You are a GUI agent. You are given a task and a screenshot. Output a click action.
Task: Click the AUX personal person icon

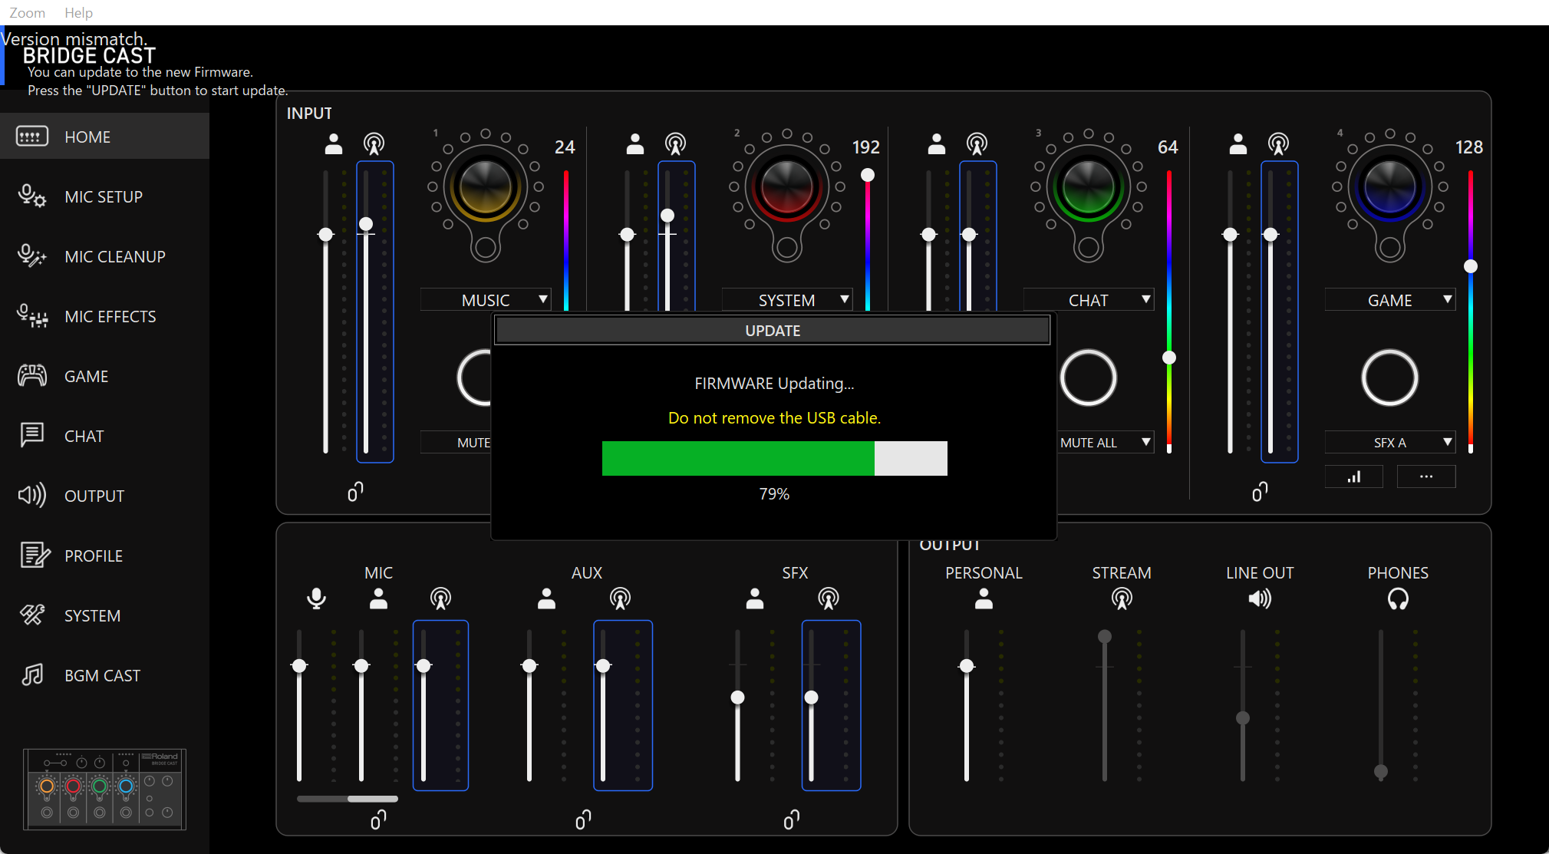coord(546,598)
